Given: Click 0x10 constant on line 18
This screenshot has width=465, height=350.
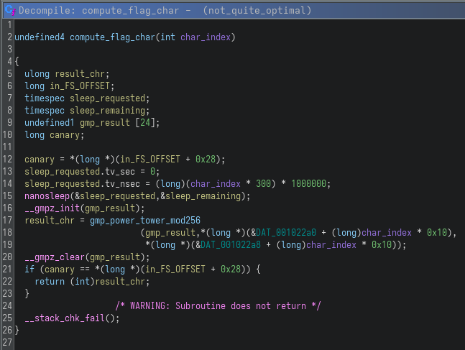Looking at the screenshot, I should [x=437, y=233].
